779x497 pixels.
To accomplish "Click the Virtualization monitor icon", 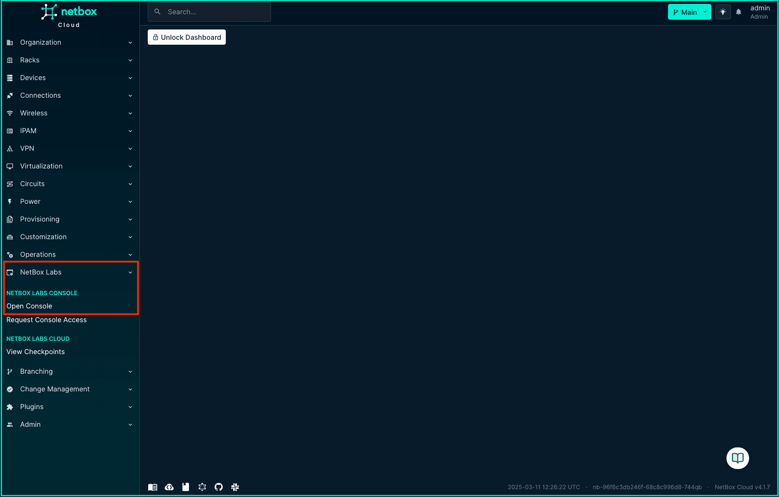I will pos(10,166).
